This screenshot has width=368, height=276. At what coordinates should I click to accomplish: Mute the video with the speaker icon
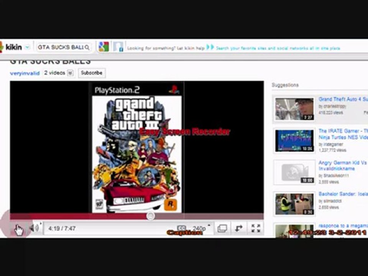[x=34, y=228]
